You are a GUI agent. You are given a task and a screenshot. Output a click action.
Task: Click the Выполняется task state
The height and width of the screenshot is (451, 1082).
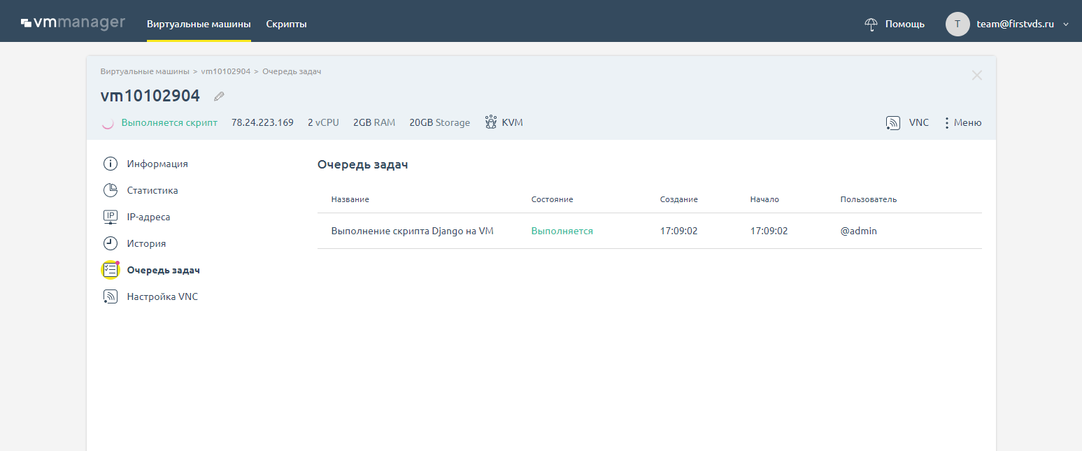(562, 231)
